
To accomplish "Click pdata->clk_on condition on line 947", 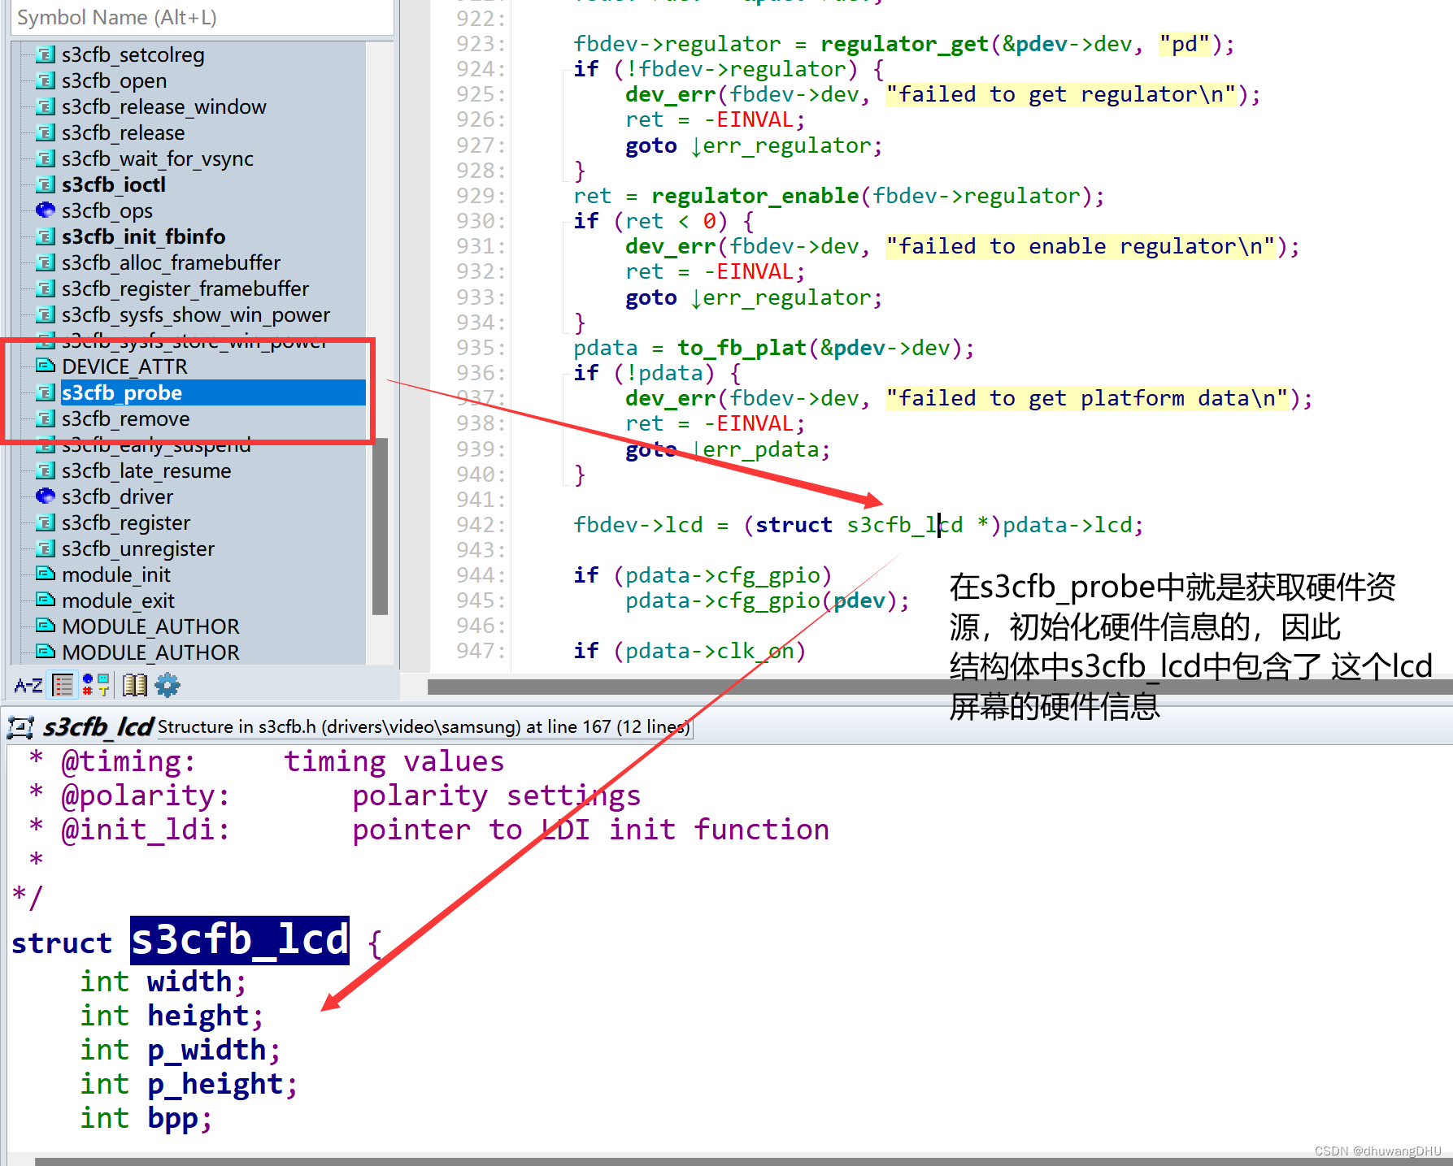I will point(709,651).
